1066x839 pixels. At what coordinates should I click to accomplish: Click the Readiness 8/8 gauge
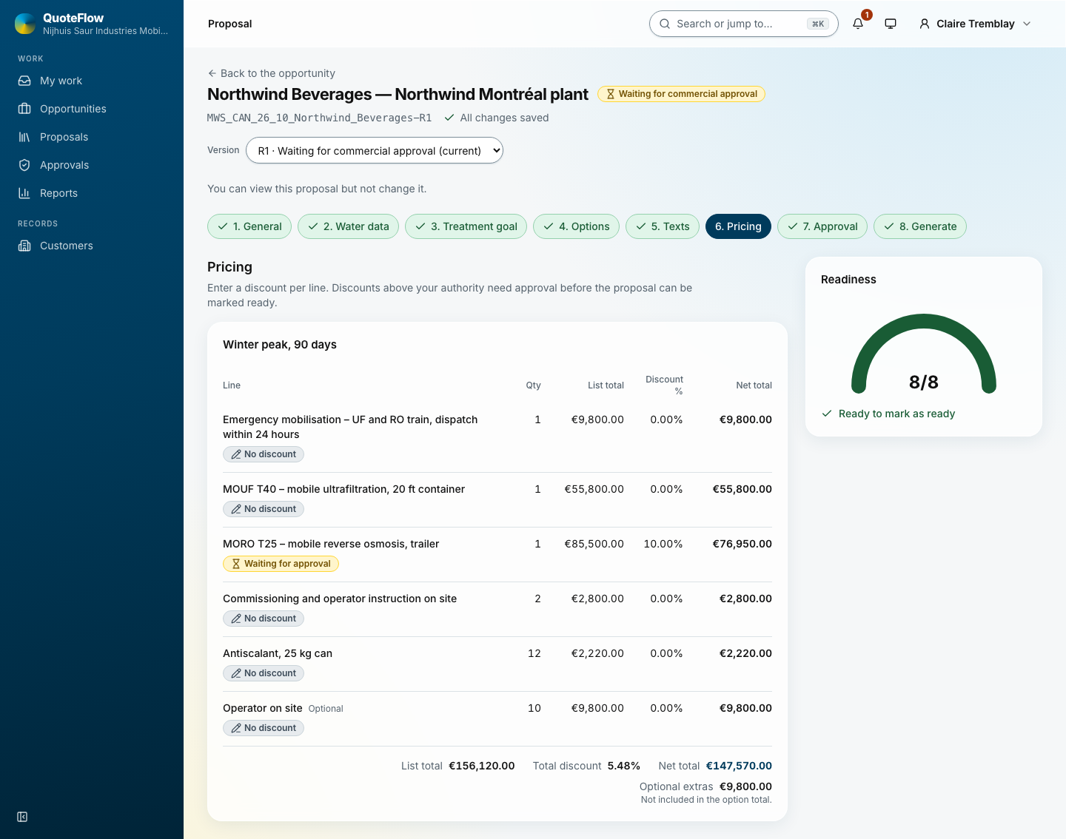point(924,354)
